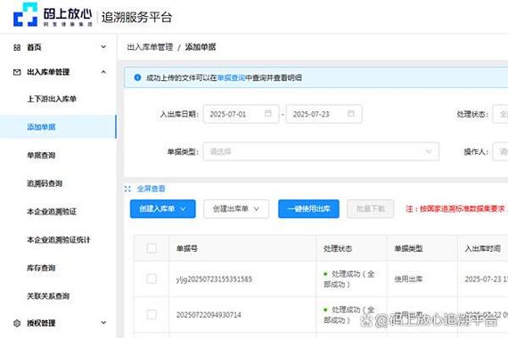The height and width of the screenshot is (338, 508).
Task: Click the start date field 2025-07-01
Action: (x=241, y=114)
